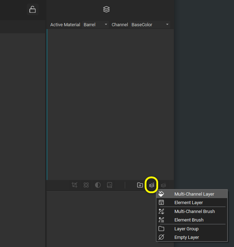Click the add layer icon with plus
Viewport: 234px width, 247px height.
coord(152,185)
